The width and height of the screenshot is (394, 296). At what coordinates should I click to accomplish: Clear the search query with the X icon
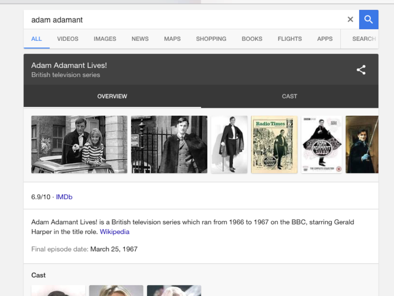(x=350, y=19)
